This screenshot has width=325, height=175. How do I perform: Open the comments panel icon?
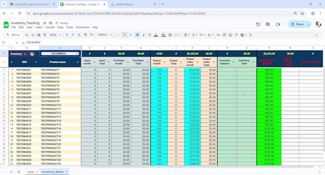point(268,24)
